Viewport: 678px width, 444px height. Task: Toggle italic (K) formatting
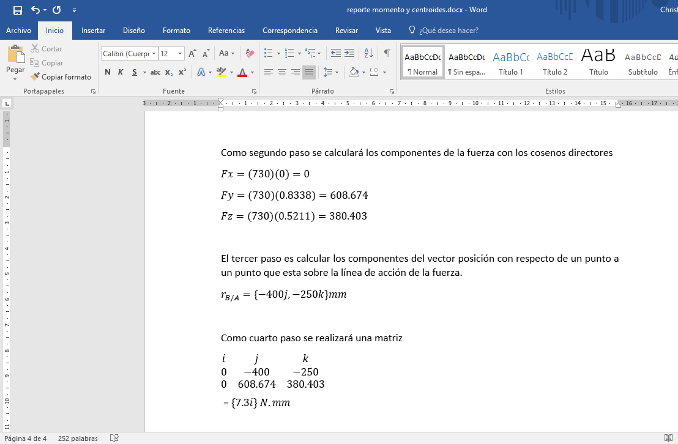[x=120, y=72]
